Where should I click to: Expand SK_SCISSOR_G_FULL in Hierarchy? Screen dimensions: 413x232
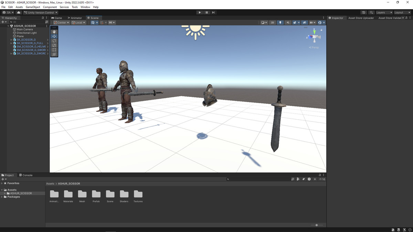tap(12, 43)
